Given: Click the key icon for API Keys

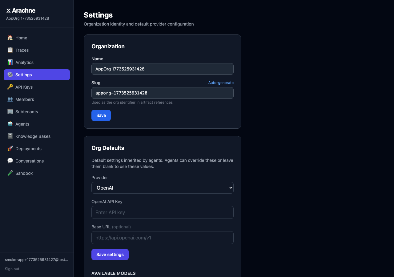Looking at the screenshot, I should tap(10, 87).
